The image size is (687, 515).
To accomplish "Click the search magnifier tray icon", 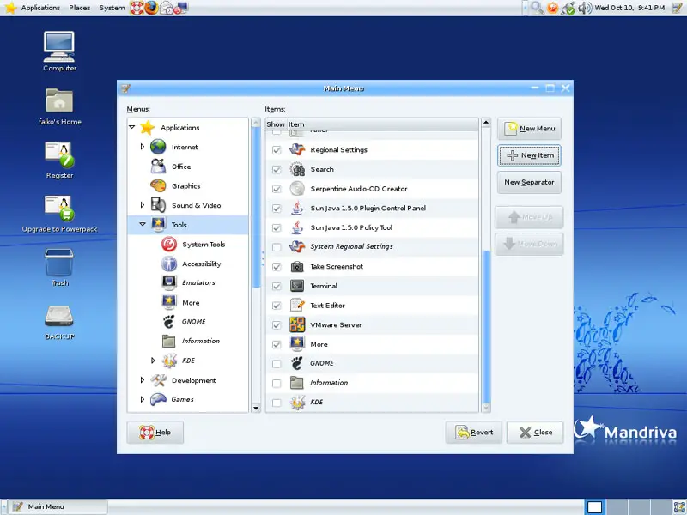I will pos(538,8).
